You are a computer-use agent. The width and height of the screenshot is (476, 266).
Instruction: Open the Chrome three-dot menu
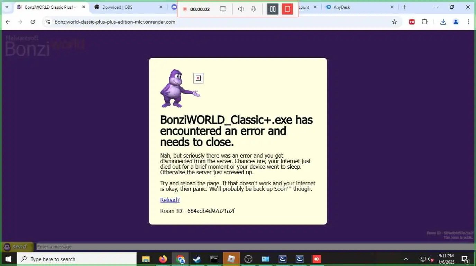click(x=468, y=22)
